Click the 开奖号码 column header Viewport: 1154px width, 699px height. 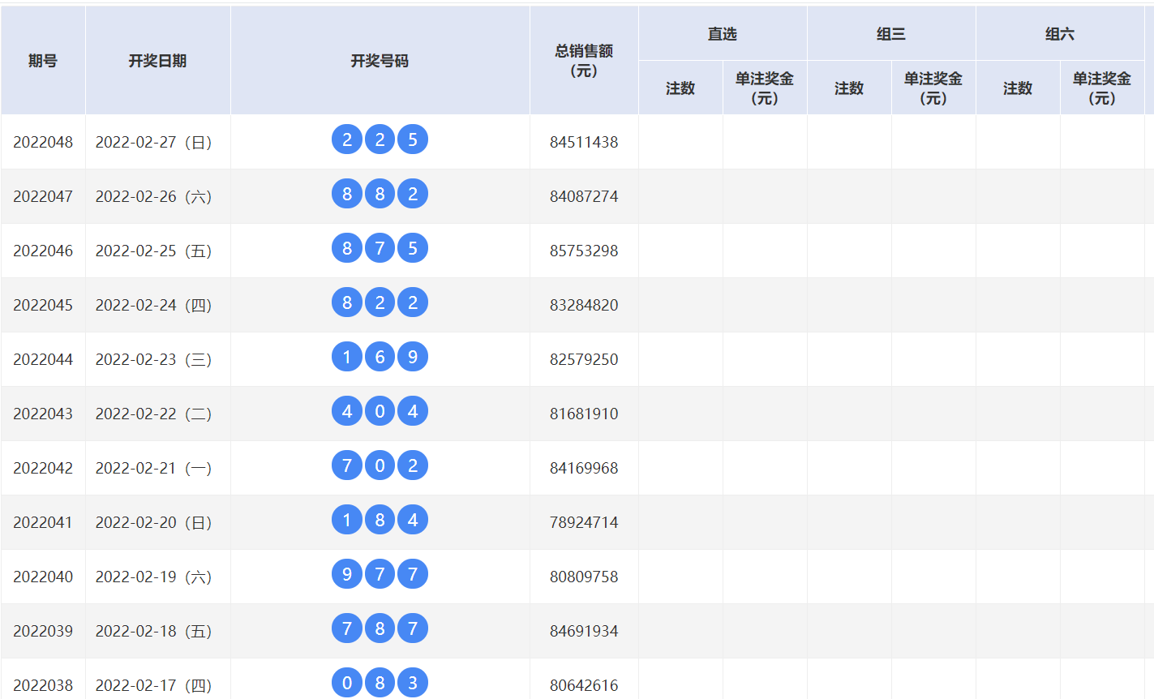click(380, 61)
